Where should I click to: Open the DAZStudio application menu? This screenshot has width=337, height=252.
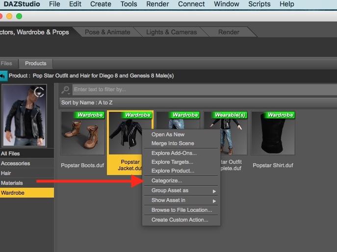(22, 4)
